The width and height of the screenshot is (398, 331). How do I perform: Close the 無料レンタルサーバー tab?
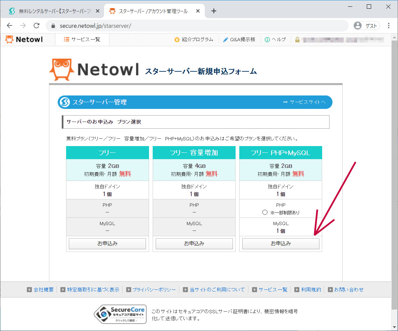click(x=98, y=11)
